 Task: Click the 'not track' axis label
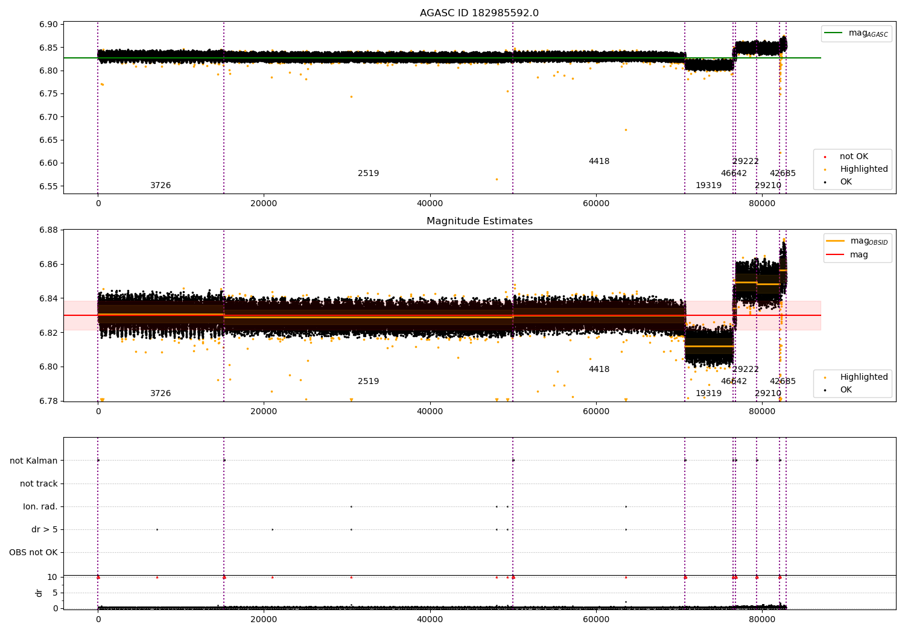39,483
